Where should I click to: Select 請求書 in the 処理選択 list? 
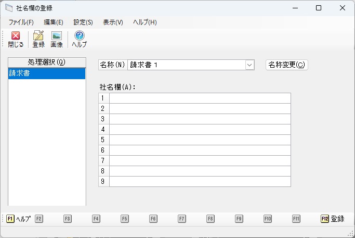47,73
